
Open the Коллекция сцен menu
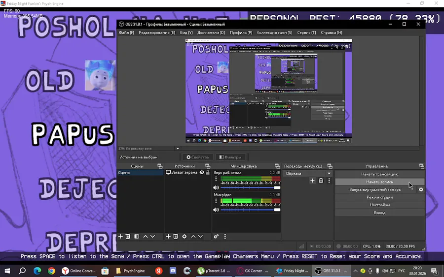[x=274, y=32]
